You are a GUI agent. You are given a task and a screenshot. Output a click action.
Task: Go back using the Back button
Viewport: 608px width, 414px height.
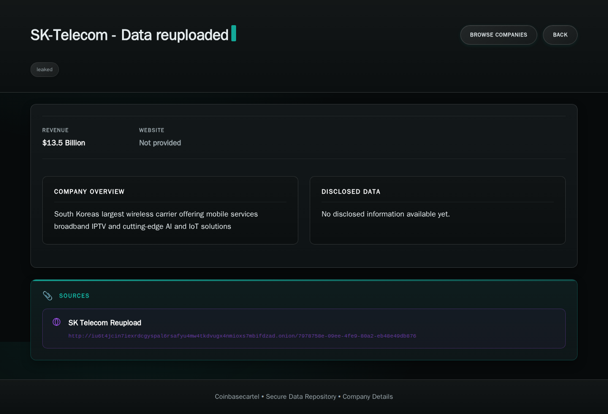560,35
